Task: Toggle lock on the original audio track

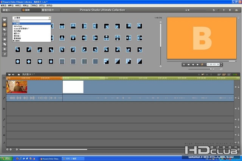Action: pos(239,98)
